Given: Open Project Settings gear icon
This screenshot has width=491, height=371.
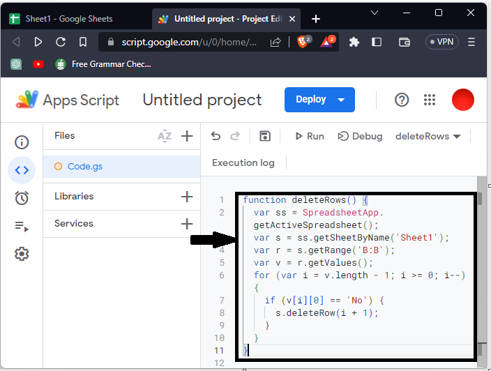Looking at the screenshot, I should click(x=22, y=254).
